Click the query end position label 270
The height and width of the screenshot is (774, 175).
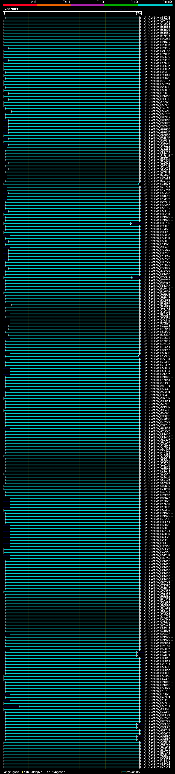click(x=138, y=13)
